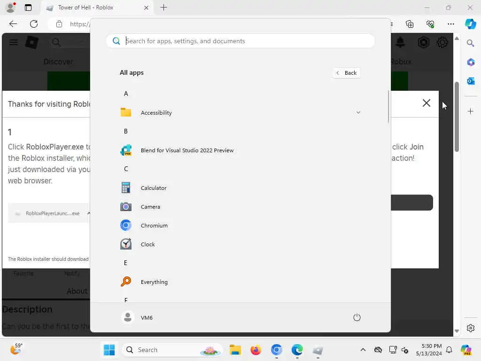Open the power options button
The height and width of the screenshot is (361, 481).
tap(357, 317)
